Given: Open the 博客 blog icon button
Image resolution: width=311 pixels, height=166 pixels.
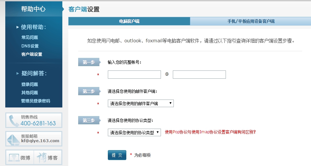Looking at the screenshot, I should point(48,158).
